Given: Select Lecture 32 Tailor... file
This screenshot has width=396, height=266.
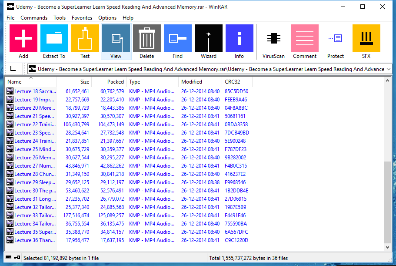Looking at the screenshot, I should click(35, 207).
